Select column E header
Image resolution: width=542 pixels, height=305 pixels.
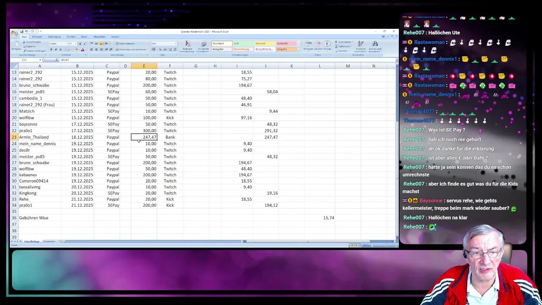[x=144, y=66]
